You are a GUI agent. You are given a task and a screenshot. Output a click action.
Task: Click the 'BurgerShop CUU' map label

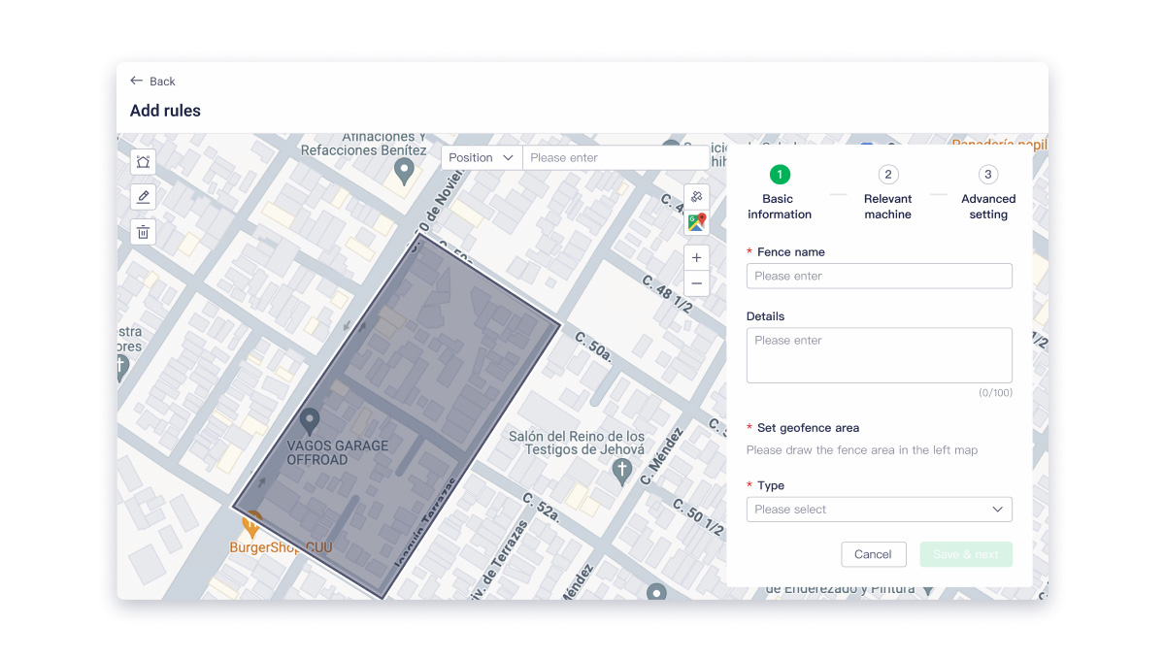click(x=281, y=547)
